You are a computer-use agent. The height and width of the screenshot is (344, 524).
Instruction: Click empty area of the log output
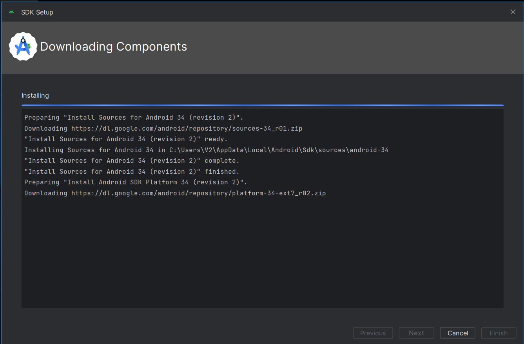coord(262,255)
